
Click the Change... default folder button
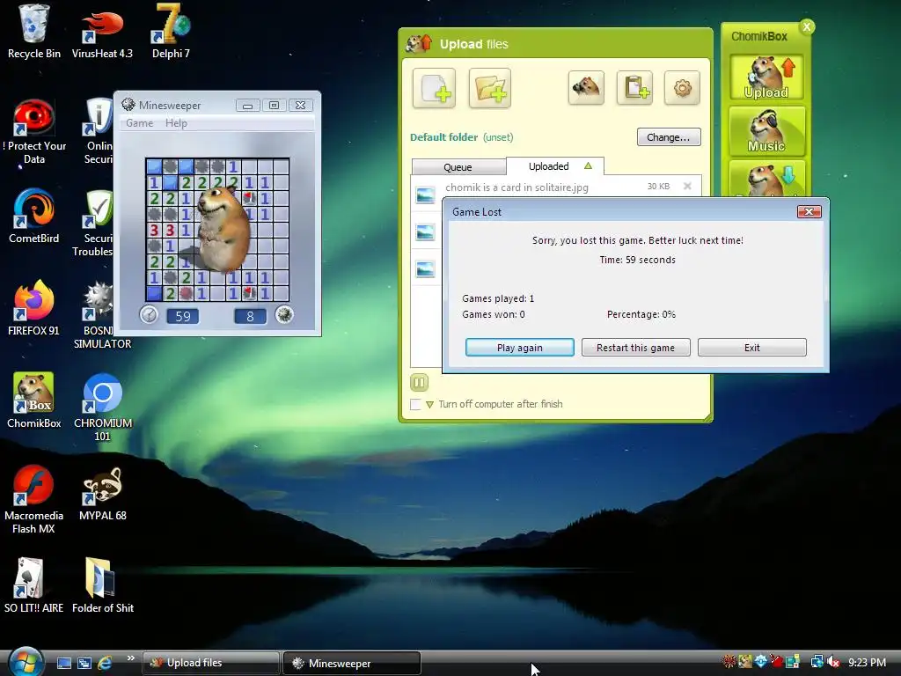[669, 136]
